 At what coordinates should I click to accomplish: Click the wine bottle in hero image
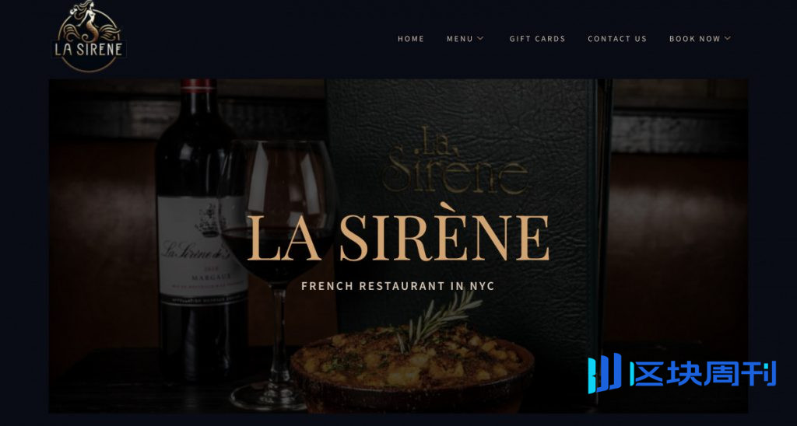(x=200, y=229)
